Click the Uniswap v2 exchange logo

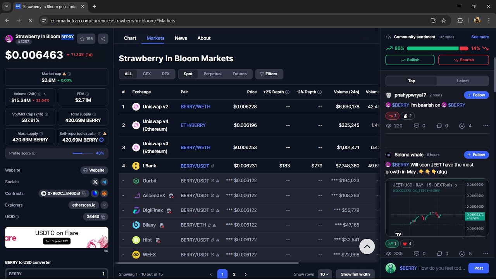click(x=136, y=107)
